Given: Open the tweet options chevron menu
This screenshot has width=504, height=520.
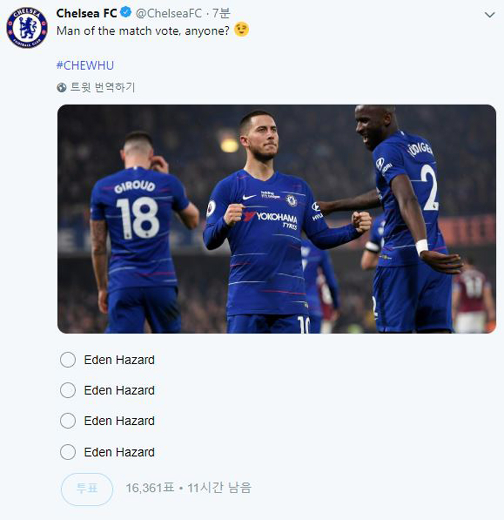Looking at the screenshot, I should [x=489, y=15].
